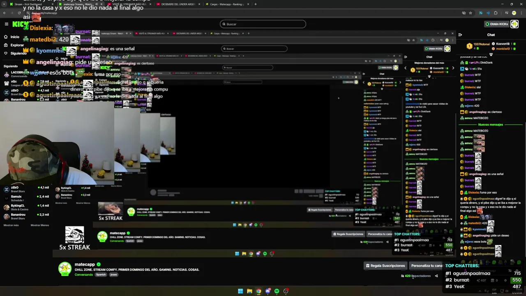The height and width of the screenshot is (296, 526).
Task: Open the Extensions puzzle icon
Action: tap(496, 13)
